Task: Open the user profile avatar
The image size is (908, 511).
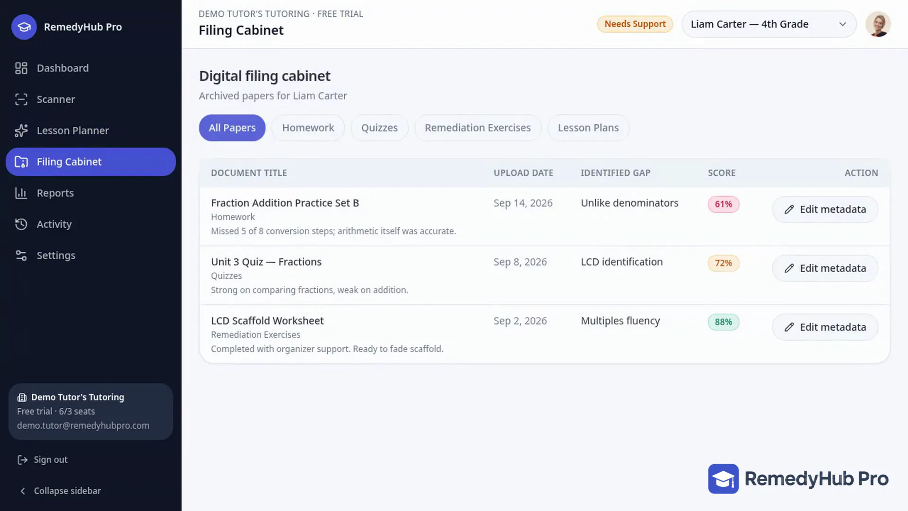Action: pos(878,24)
